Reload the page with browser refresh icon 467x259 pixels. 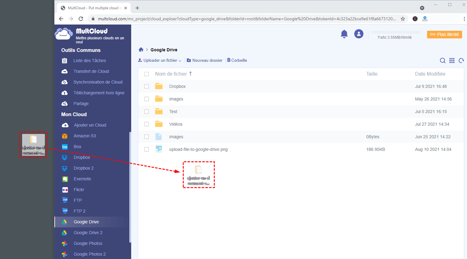81,19
